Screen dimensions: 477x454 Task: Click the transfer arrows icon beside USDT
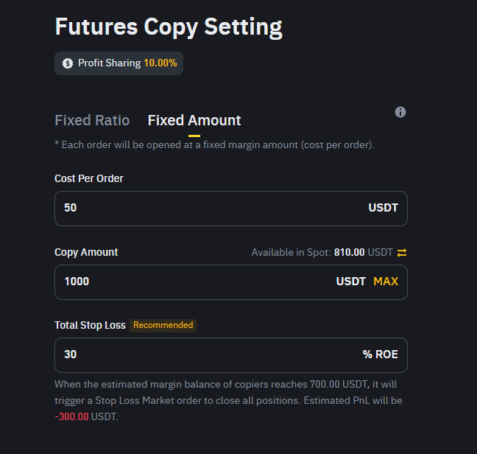click(402, 253)
